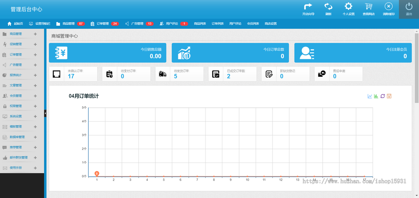
Task: Click the 今日注册会员 user profile icon
Action: 307,53
